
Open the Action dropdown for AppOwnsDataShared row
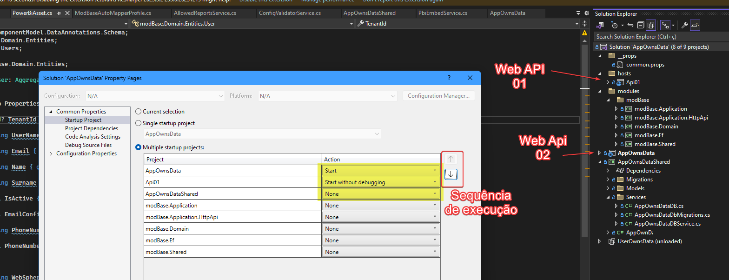pos(381,194)
